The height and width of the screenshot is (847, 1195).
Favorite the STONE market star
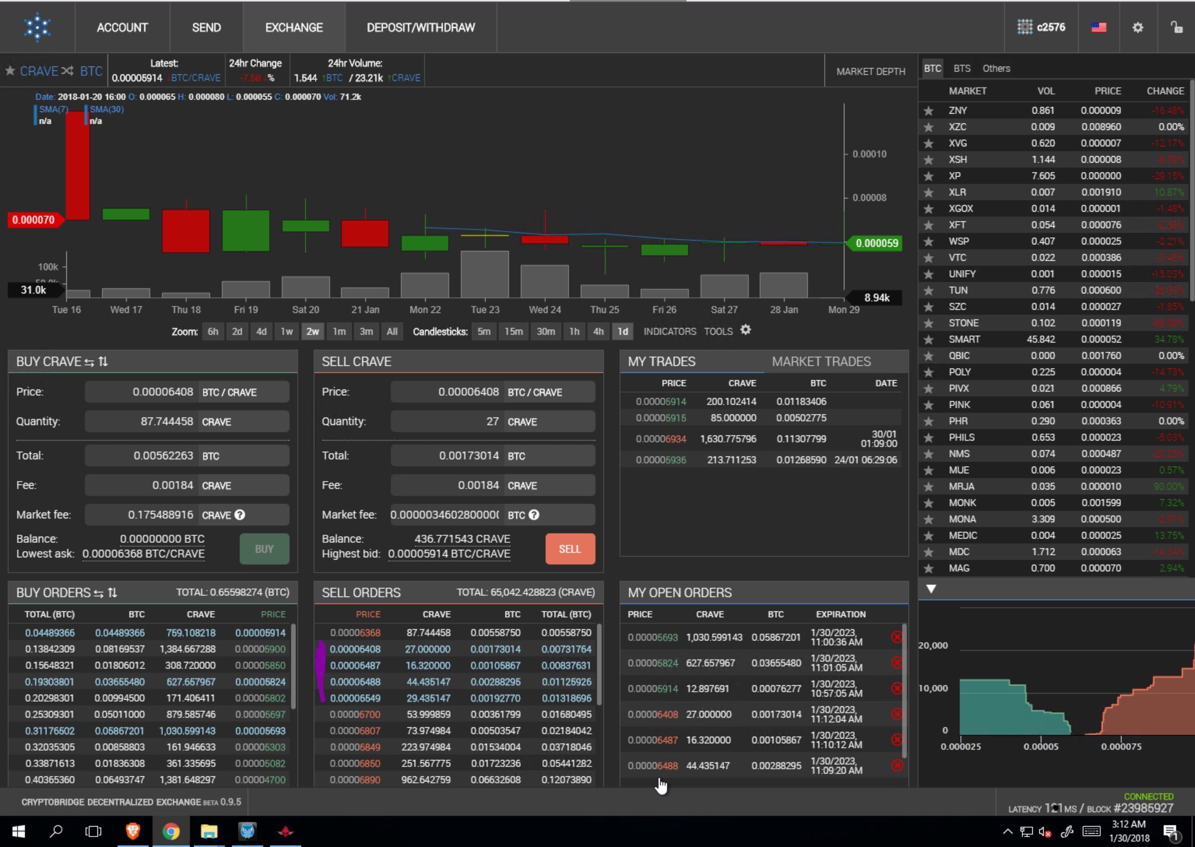tap(928, 323)
